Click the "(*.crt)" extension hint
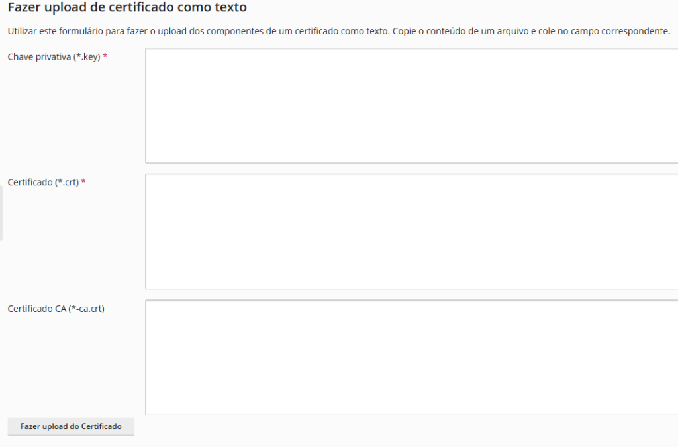Screen dimensions: 678x447 pos(66,182)
